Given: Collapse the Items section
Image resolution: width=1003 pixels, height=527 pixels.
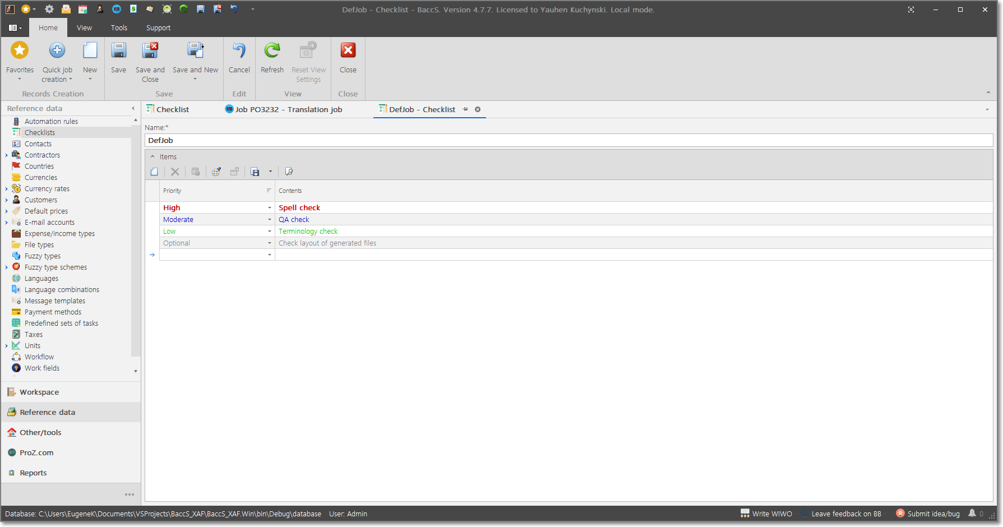Looking at the screenshot, I should (x=152, y=157).
